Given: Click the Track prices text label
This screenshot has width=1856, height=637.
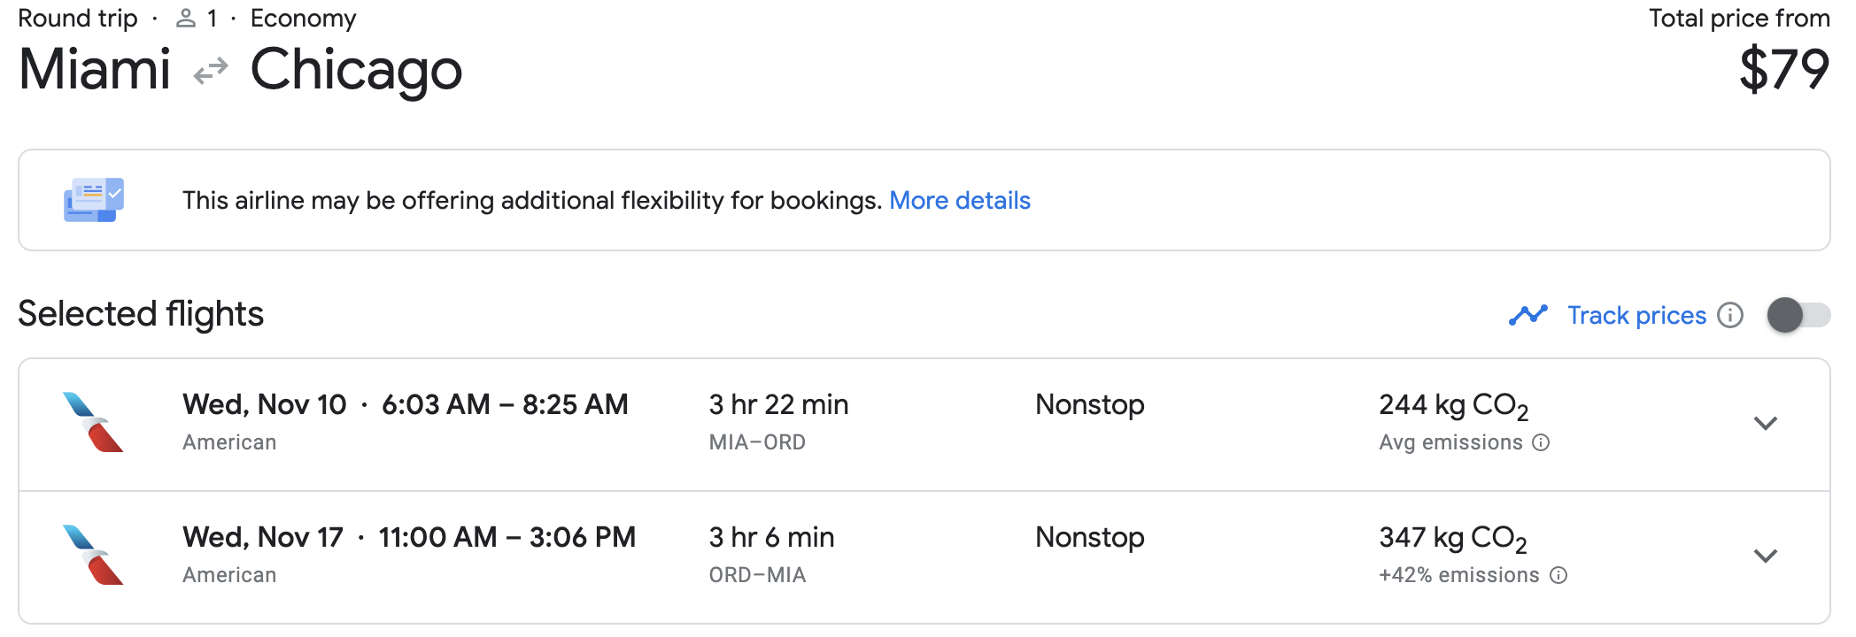Looking at the screenshot, I should tap(1636, 315).
